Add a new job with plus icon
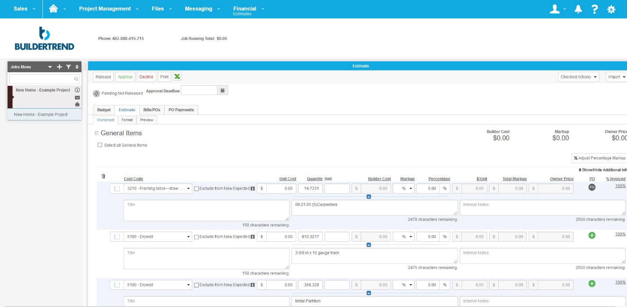The width and height of the screenshot is (627, 307). [x=60, y=67]
